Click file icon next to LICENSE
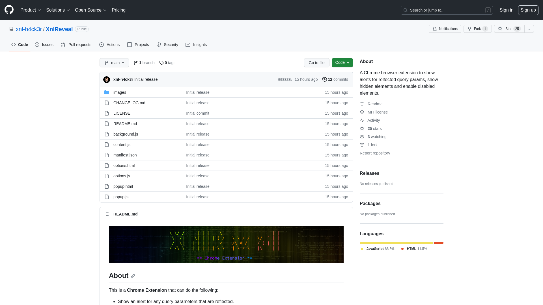This screenshot has width=543, height=305. (x=107, y=113)
